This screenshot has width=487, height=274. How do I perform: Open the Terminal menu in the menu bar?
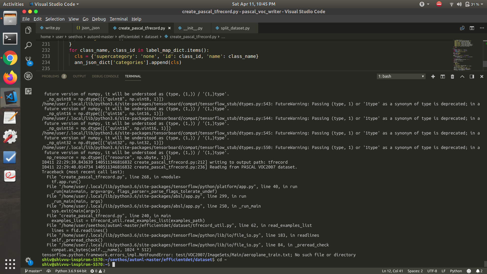(118, 19)
